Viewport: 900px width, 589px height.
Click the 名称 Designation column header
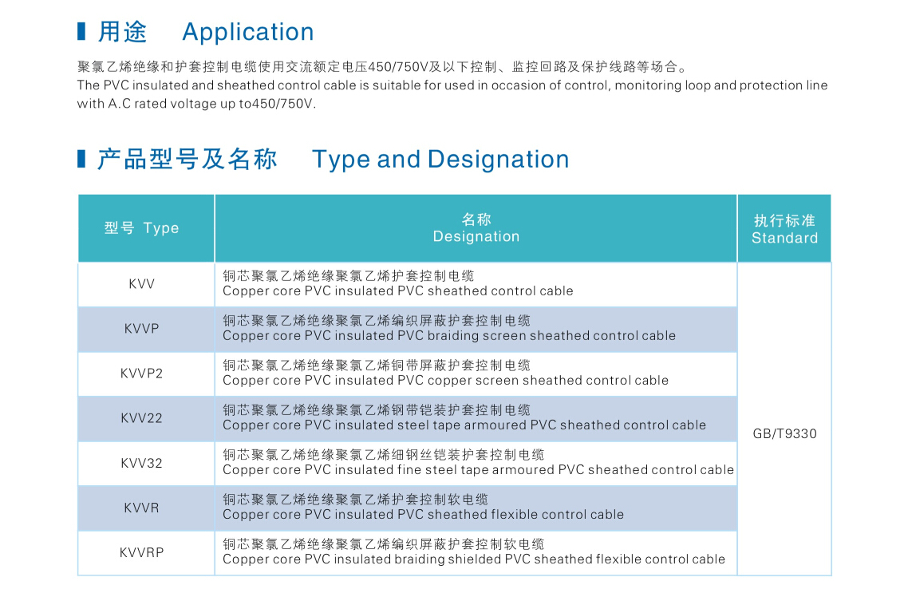pos(476,227)
